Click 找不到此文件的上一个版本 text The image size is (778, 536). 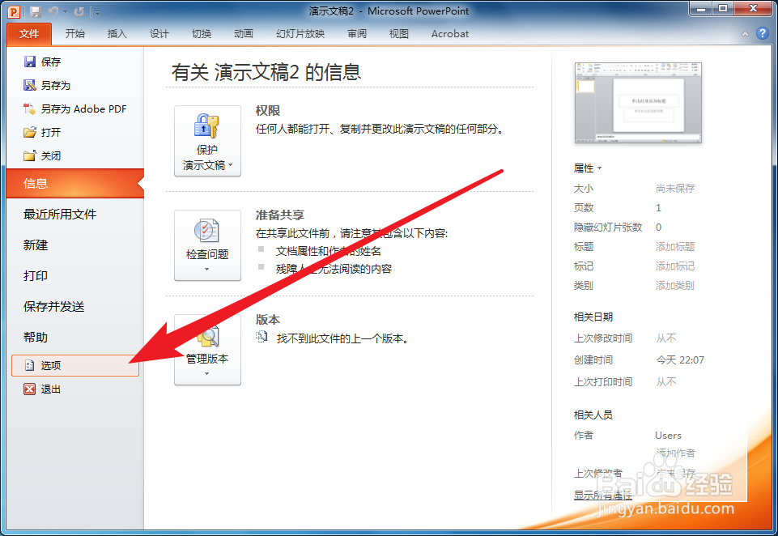pos(342,338)
